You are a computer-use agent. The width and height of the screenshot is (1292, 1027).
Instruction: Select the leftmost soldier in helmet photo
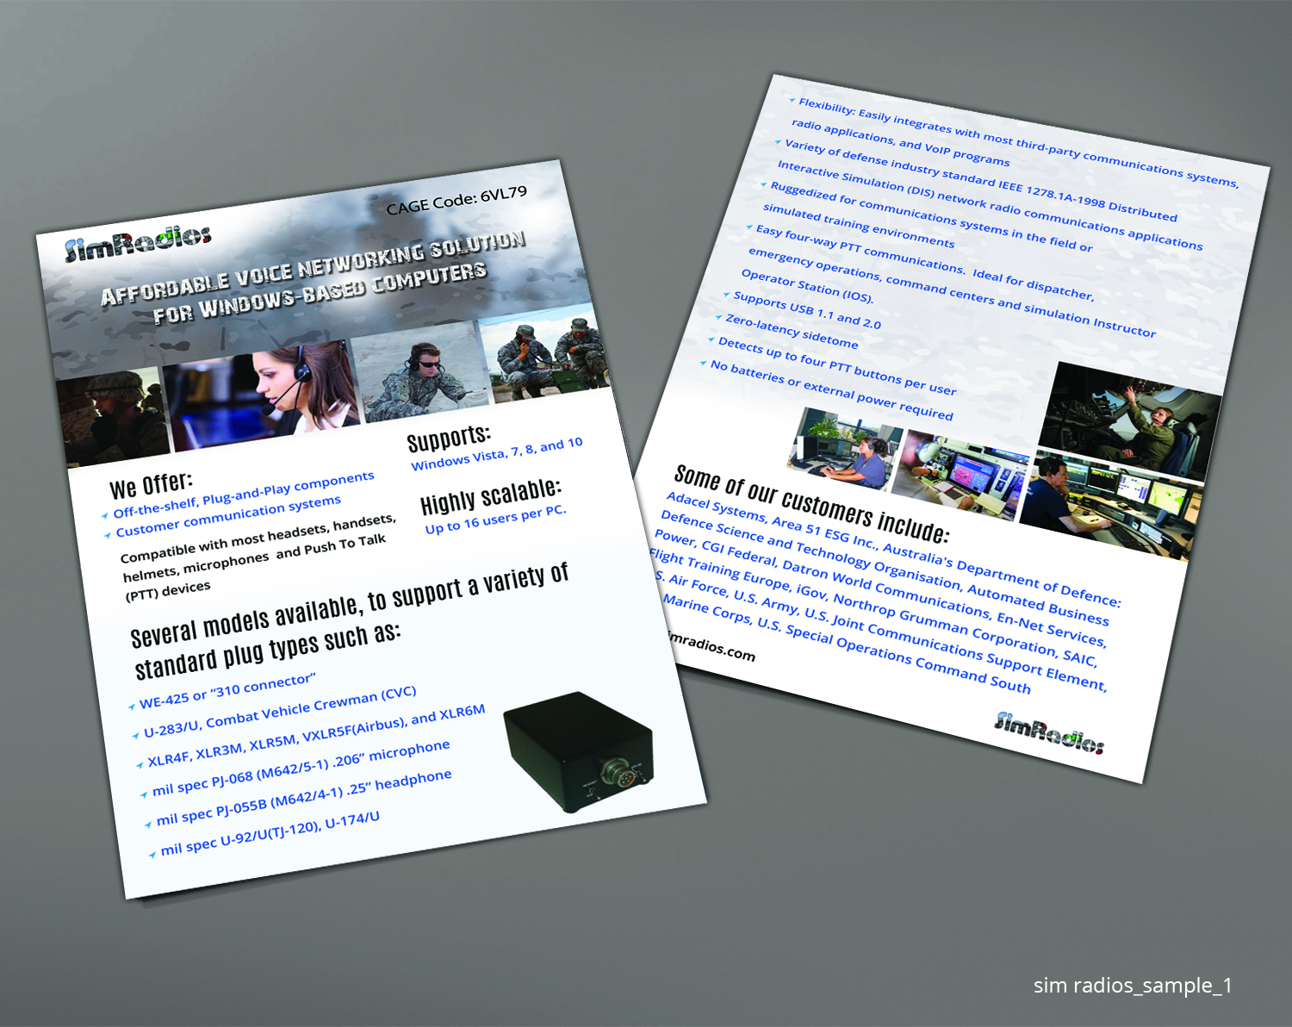coord(112,418)
